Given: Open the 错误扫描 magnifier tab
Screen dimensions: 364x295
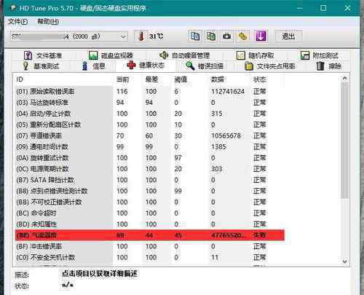Looking at the screenshot, I should [x=205, y=66].
